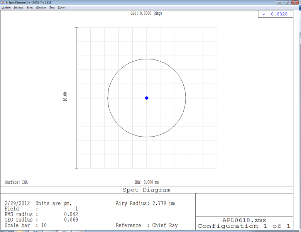Image resolution: width=301 pixels, height=232 pixels.
Task: Open the Print menu
Action: (x=30, y=8)
